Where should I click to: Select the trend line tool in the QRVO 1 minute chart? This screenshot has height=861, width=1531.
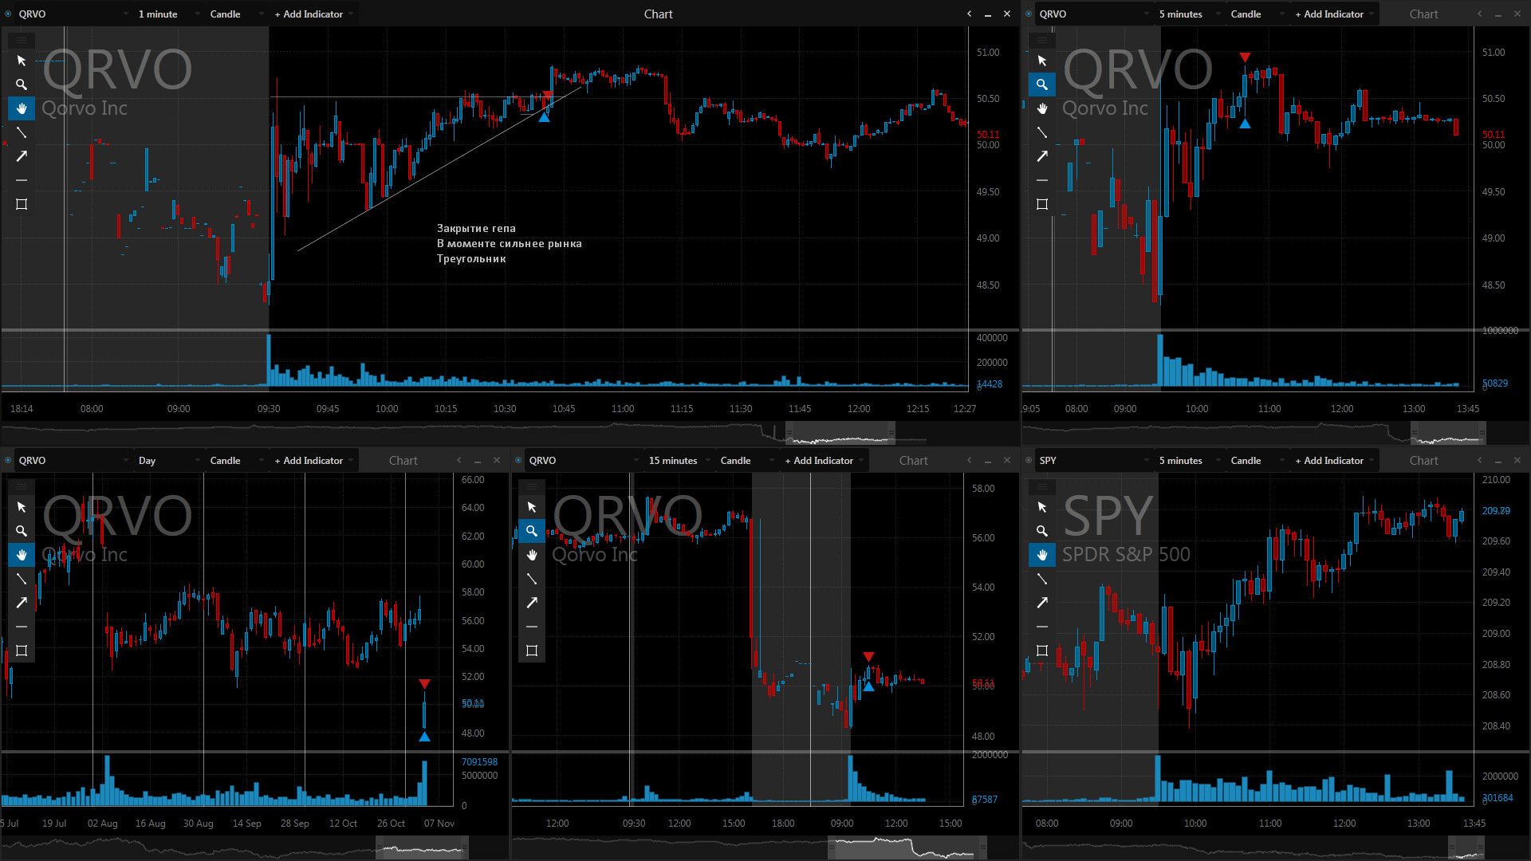pos(22,132)
